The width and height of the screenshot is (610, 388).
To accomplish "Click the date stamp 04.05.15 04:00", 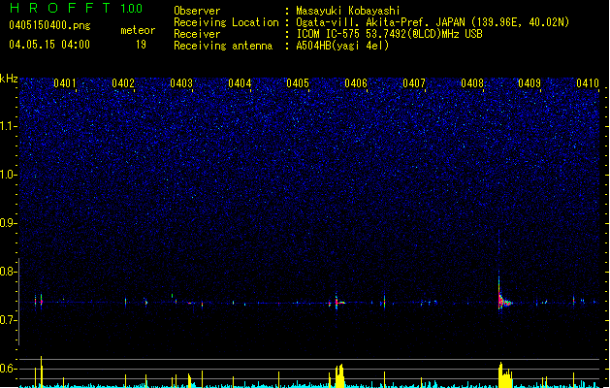I will tap(49, 45).
